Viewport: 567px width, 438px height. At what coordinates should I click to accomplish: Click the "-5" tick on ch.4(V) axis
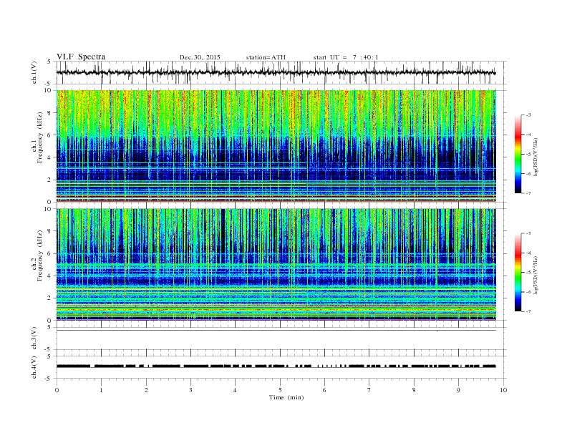click(48, 379)
